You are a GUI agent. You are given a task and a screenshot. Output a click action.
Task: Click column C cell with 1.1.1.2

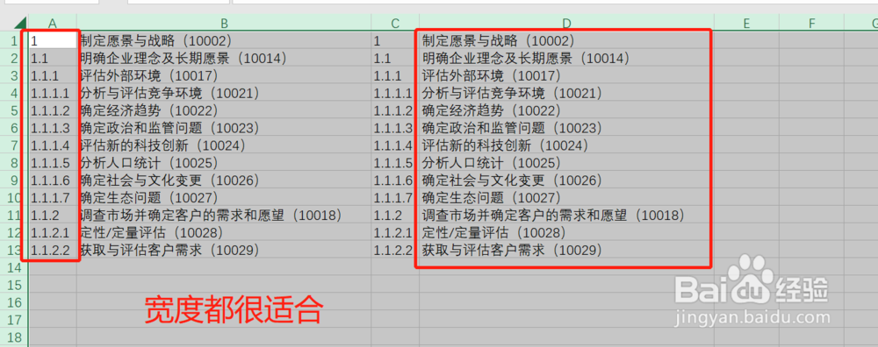(x=395, y=110)
